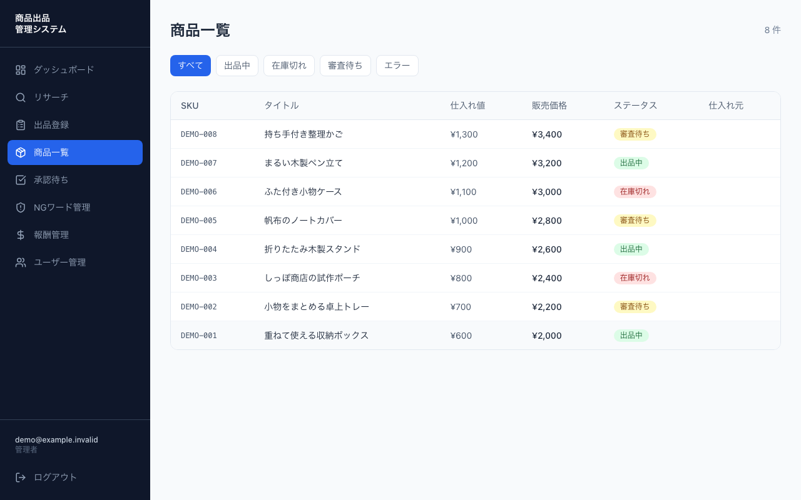This screenshot has height=500, width=801.
Task: Click the タイトル column header
Action: click(282, 106)
